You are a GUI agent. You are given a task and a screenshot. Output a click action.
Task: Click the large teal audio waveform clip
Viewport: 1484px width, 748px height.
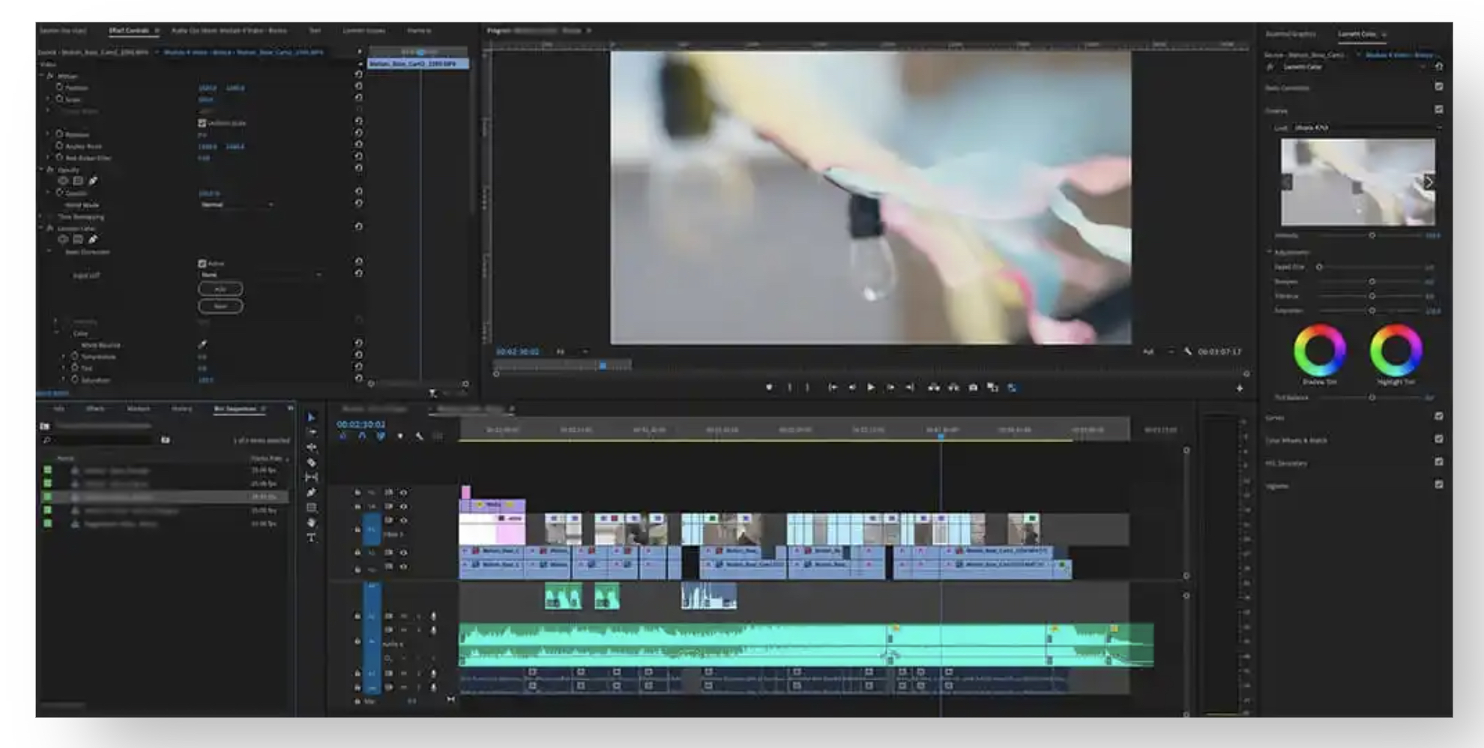749,645
